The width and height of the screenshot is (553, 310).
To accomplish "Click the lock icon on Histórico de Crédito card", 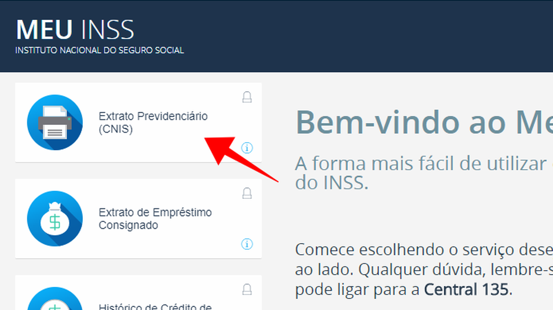I will click(x=247, y=289).
